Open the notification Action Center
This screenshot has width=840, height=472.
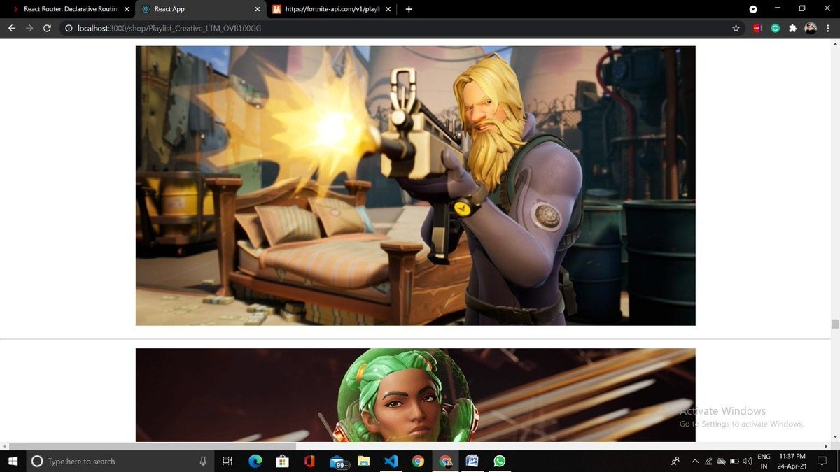click(822, 461)
